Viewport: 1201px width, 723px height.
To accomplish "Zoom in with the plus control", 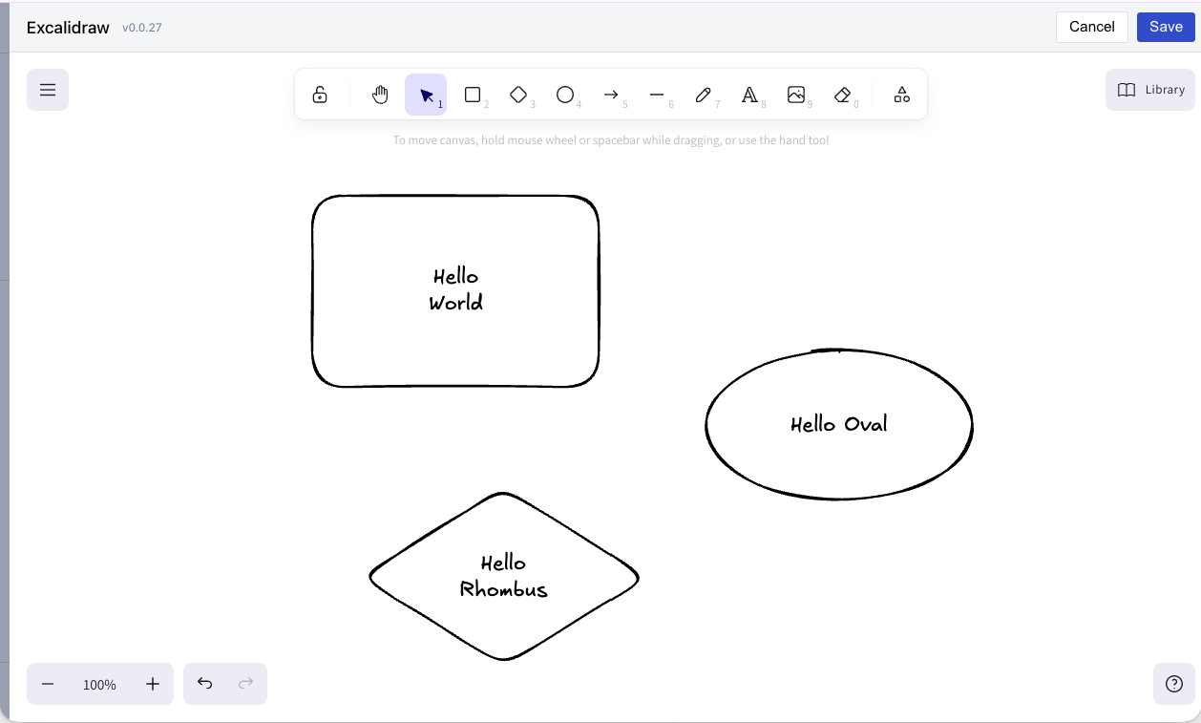I will pos(152,684).
